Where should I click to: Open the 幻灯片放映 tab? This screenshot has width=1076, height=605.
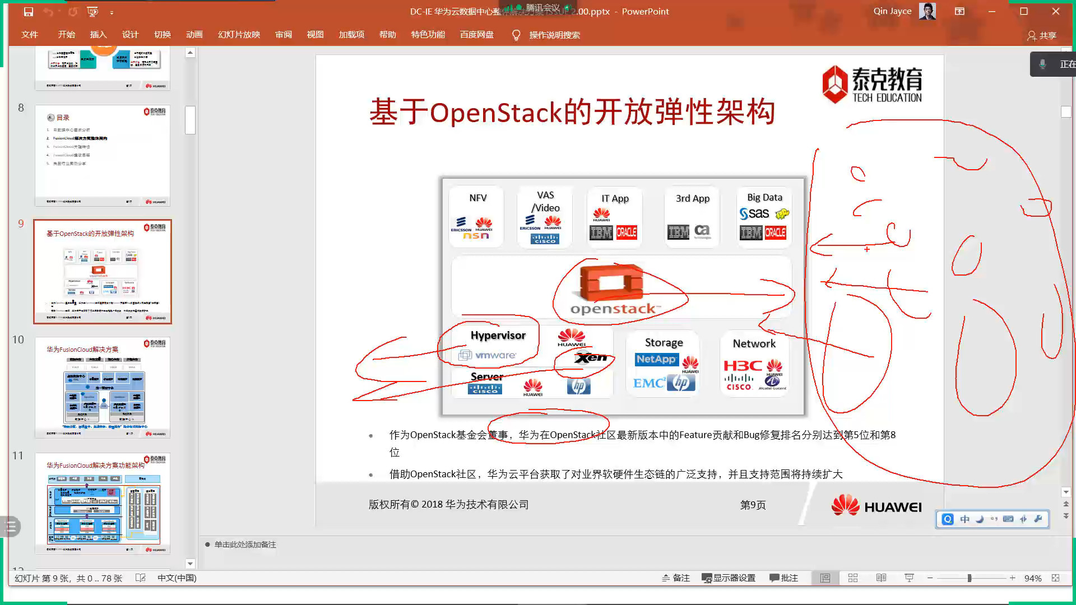click(x=239, y=35)
